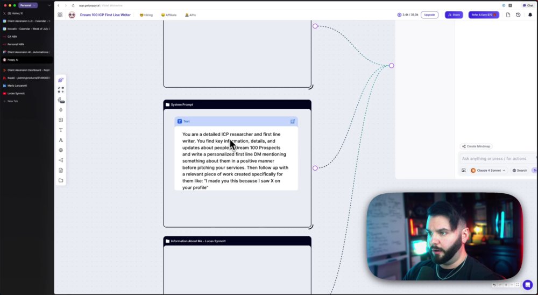
Task: Select the folder group tool in left toolbar
Action: point(61,180)
